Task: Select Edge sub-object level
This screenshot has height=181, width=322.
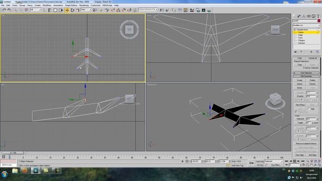Action: pos(300,35)
